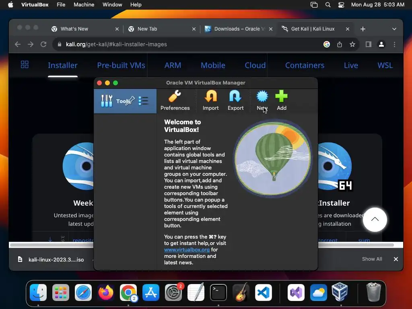Select Installer tab on Kali page

(62, 65)
